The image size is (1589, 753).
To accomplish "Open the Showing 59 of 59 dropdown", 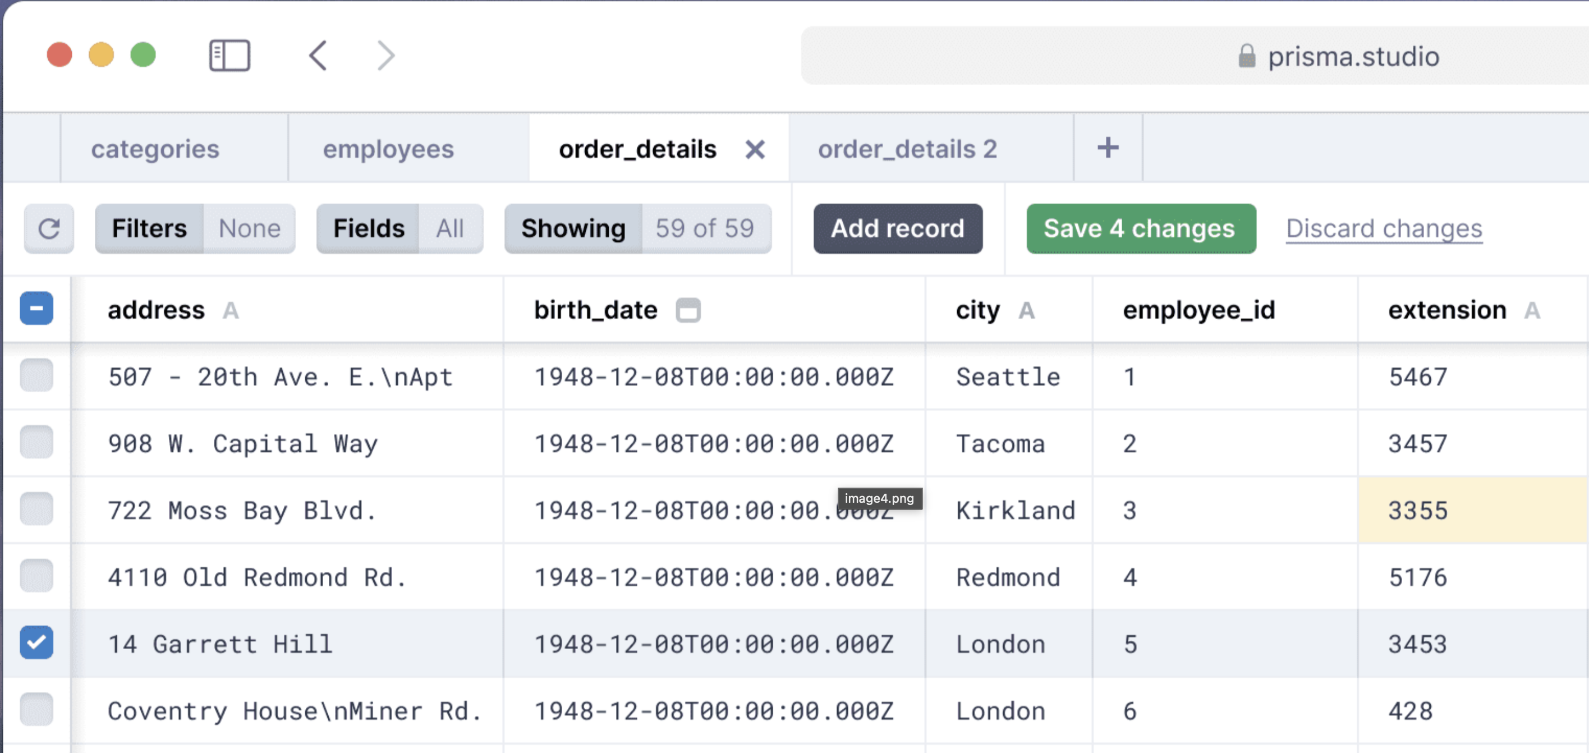I will coord(637,229).
